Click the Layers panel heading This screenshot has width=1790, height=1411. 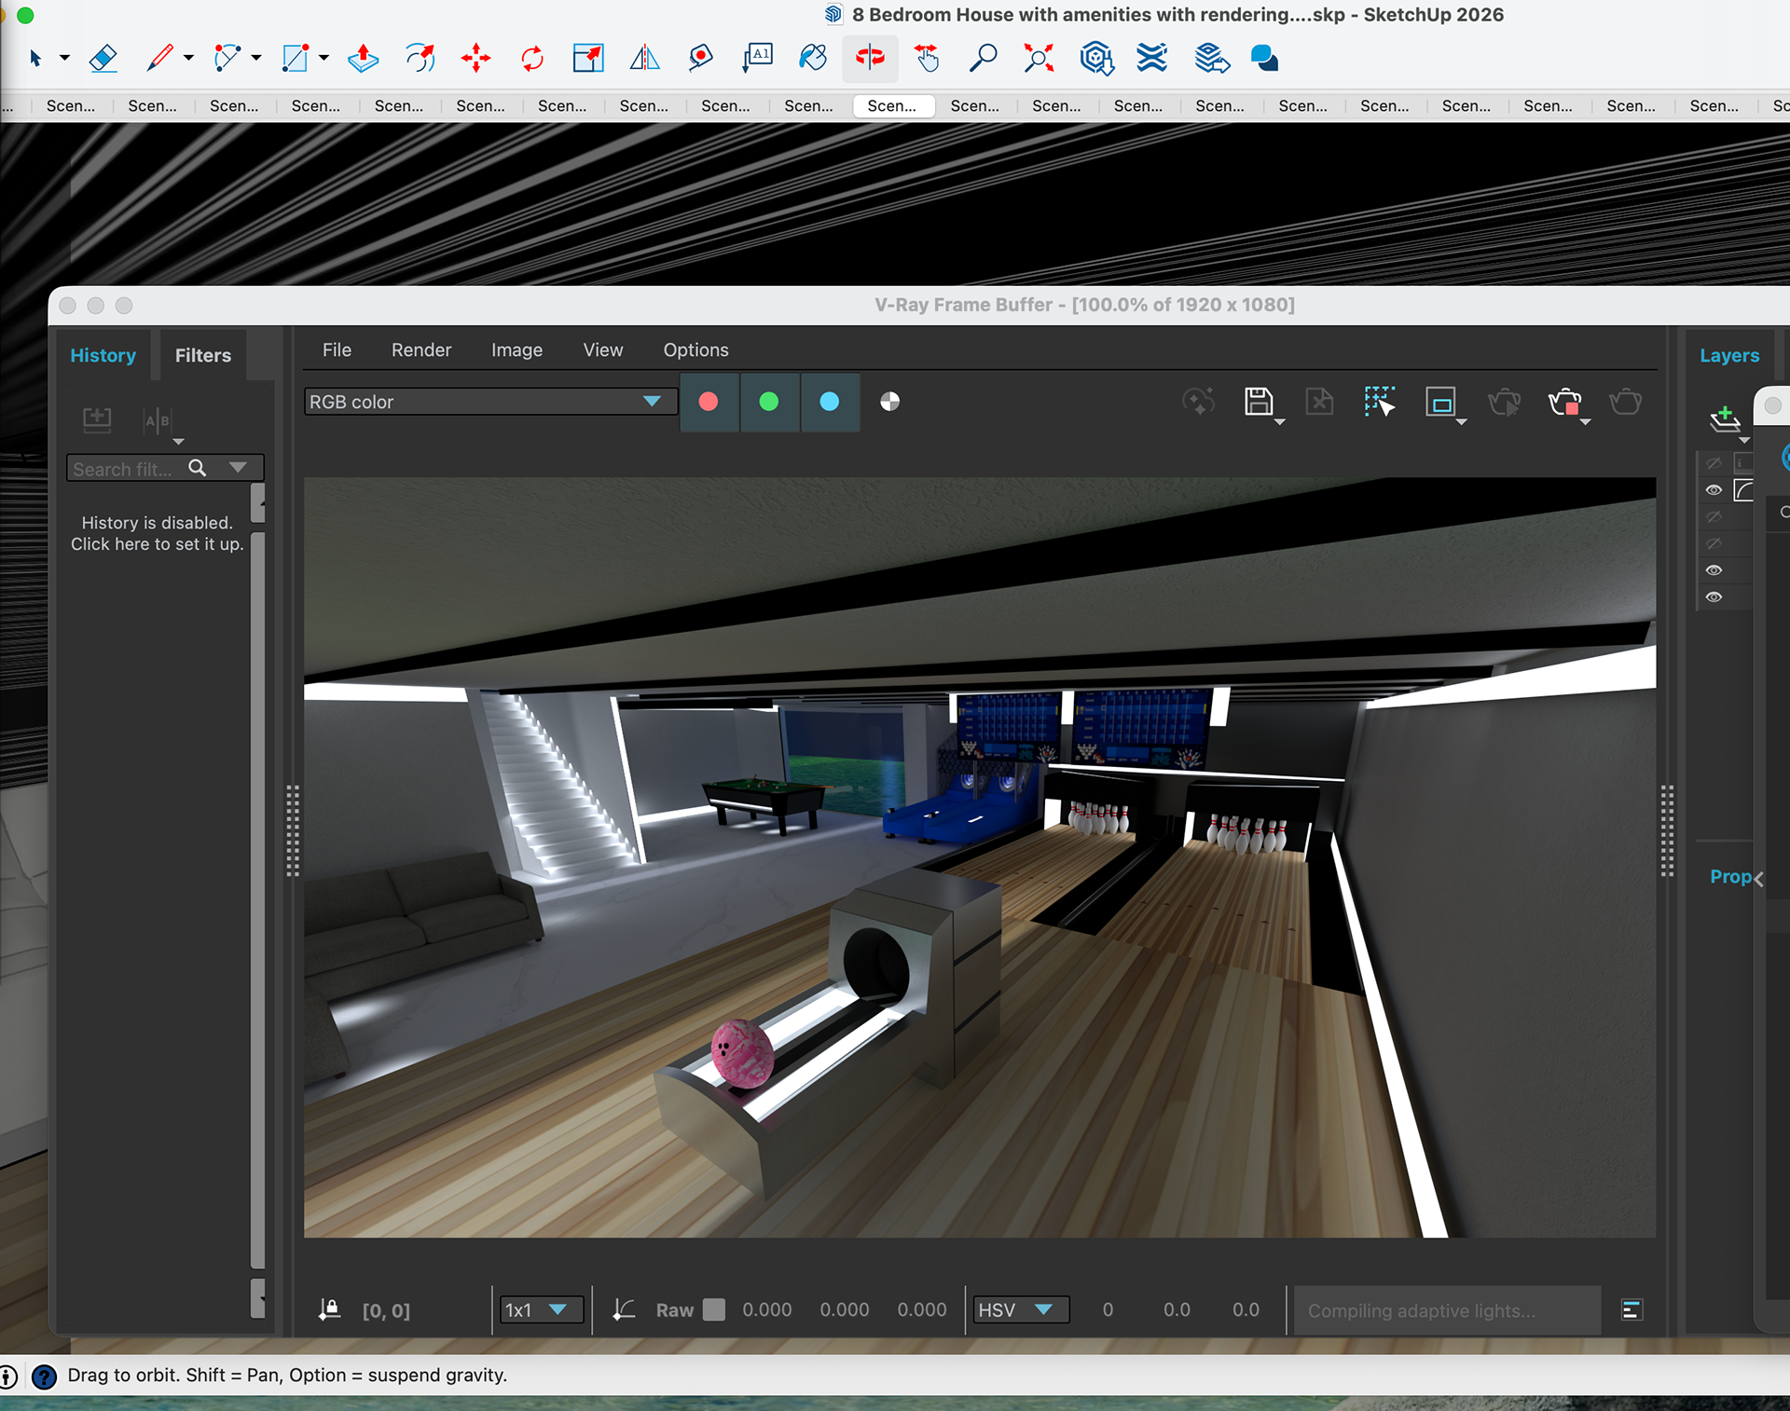point(1728,355)
